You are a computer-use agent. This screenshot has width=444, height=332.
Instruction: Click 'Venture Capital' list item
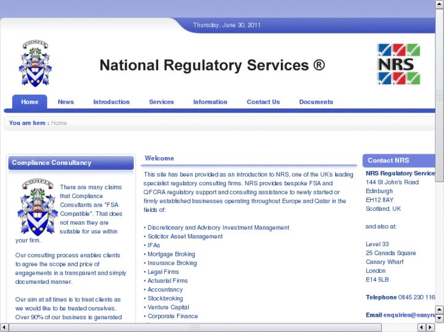168,307
